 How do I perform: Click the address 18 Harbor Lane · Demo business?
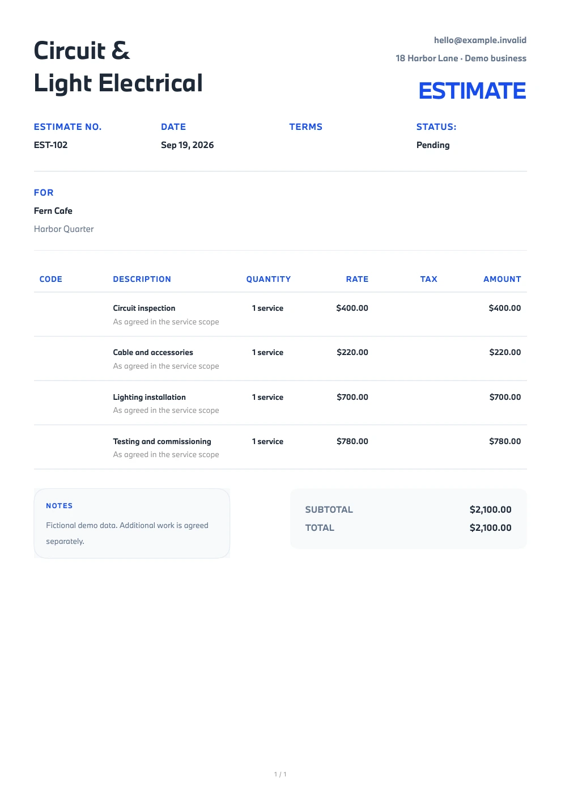[461, 58]
